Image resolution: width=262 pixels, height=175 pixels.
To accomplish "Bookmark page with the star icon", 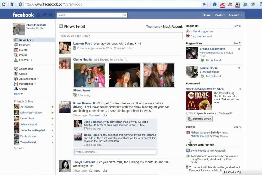I will [20, 4].
